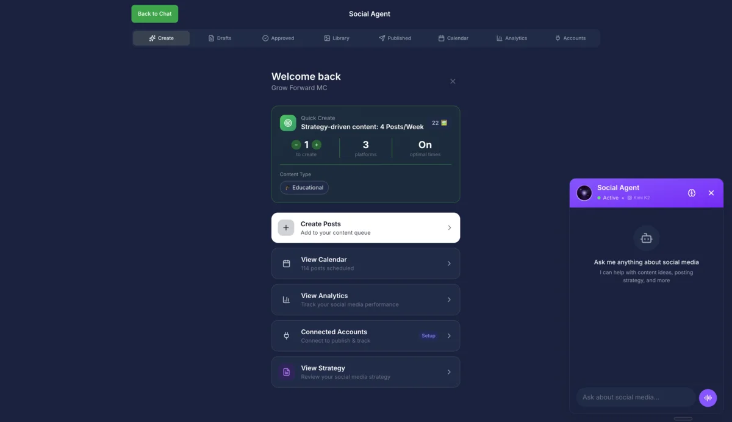Click the purple document icon for View Strategy

coord(286,372)
